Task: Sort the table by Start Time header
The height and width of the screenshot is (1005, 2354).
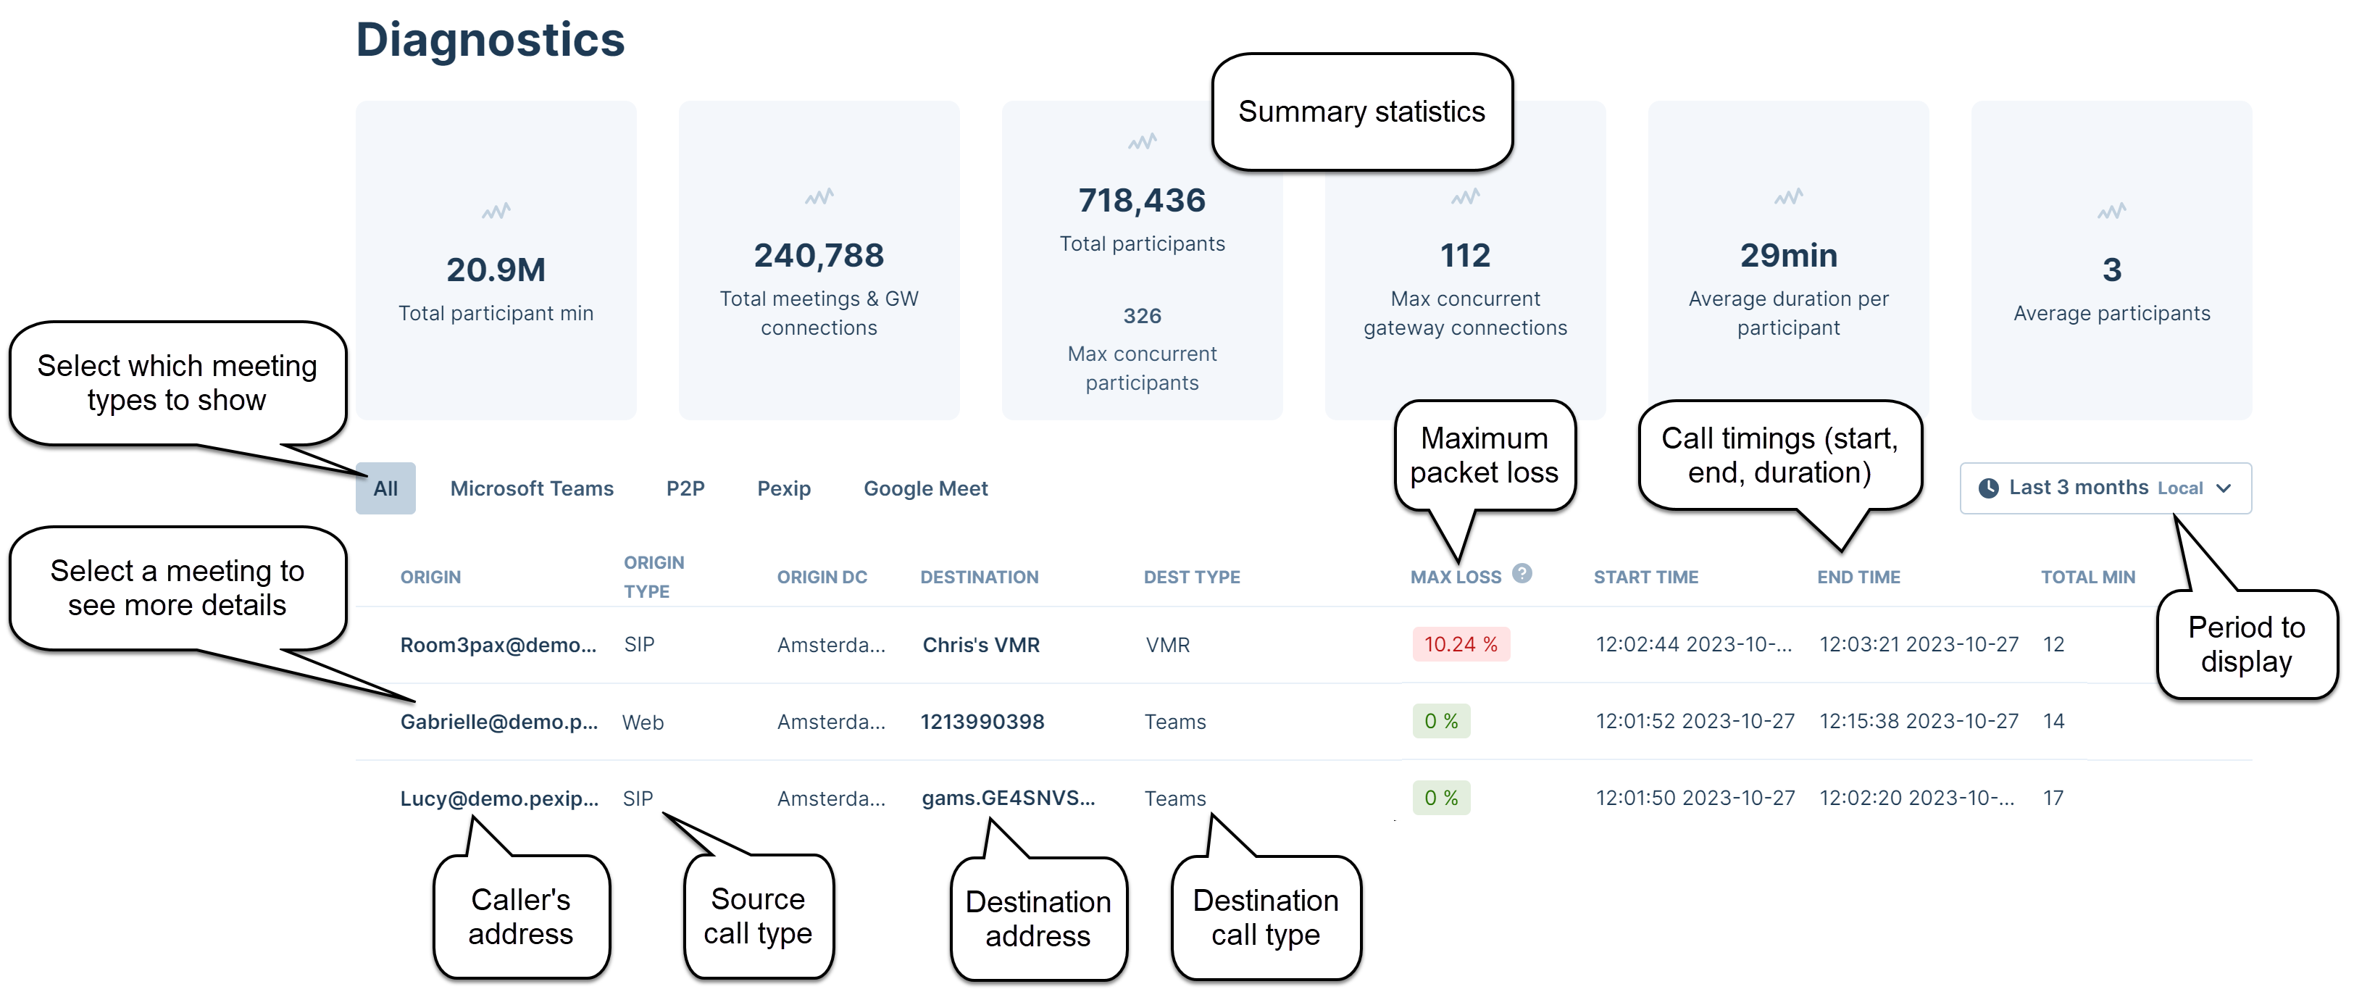Action: pos(1645,577)
